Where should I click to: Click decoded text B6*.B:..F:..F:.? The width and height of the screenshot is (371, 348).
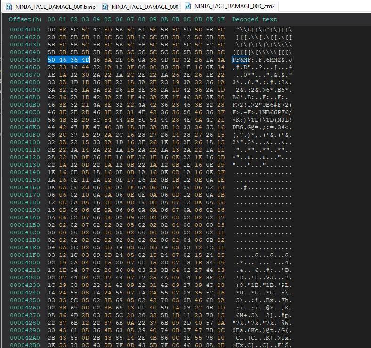pos(260,97)
